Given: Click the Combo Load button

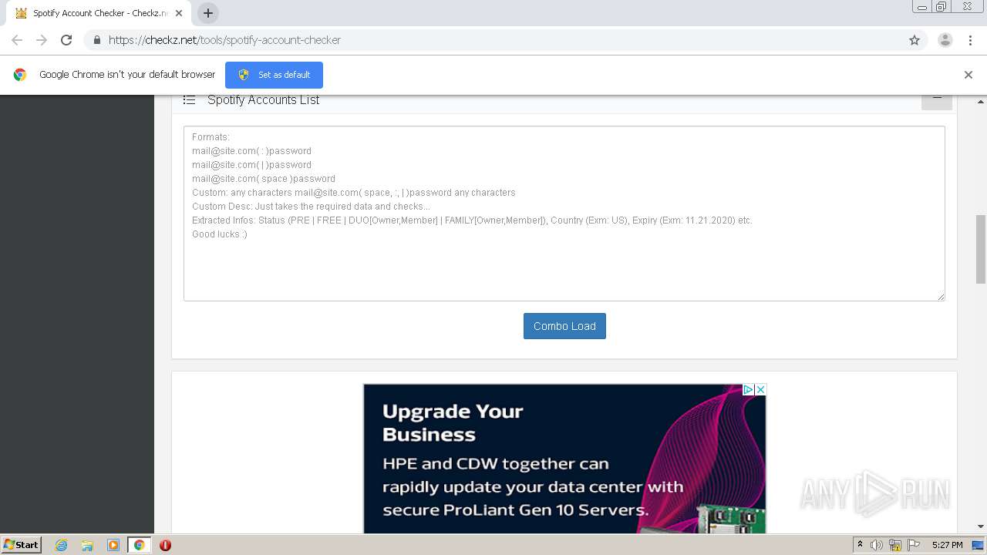Looking at the screenshot, I should click(x=564, y=326).
